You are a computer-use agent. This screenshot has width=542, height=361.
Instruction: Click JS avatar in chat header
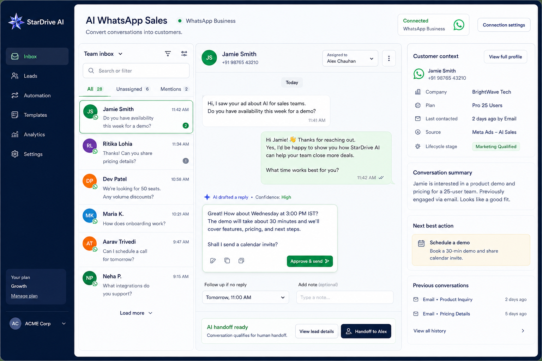[209, 58]
